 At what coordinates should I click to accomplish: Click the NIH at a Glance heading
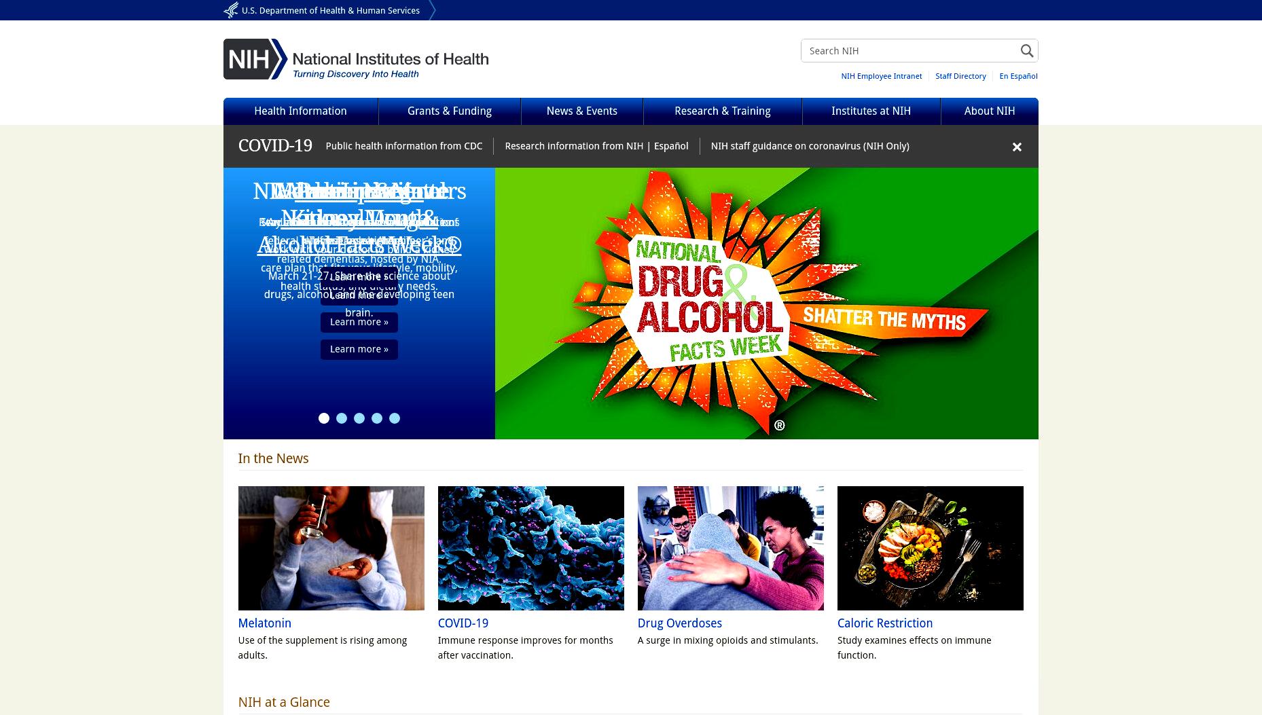click(284, 702)
